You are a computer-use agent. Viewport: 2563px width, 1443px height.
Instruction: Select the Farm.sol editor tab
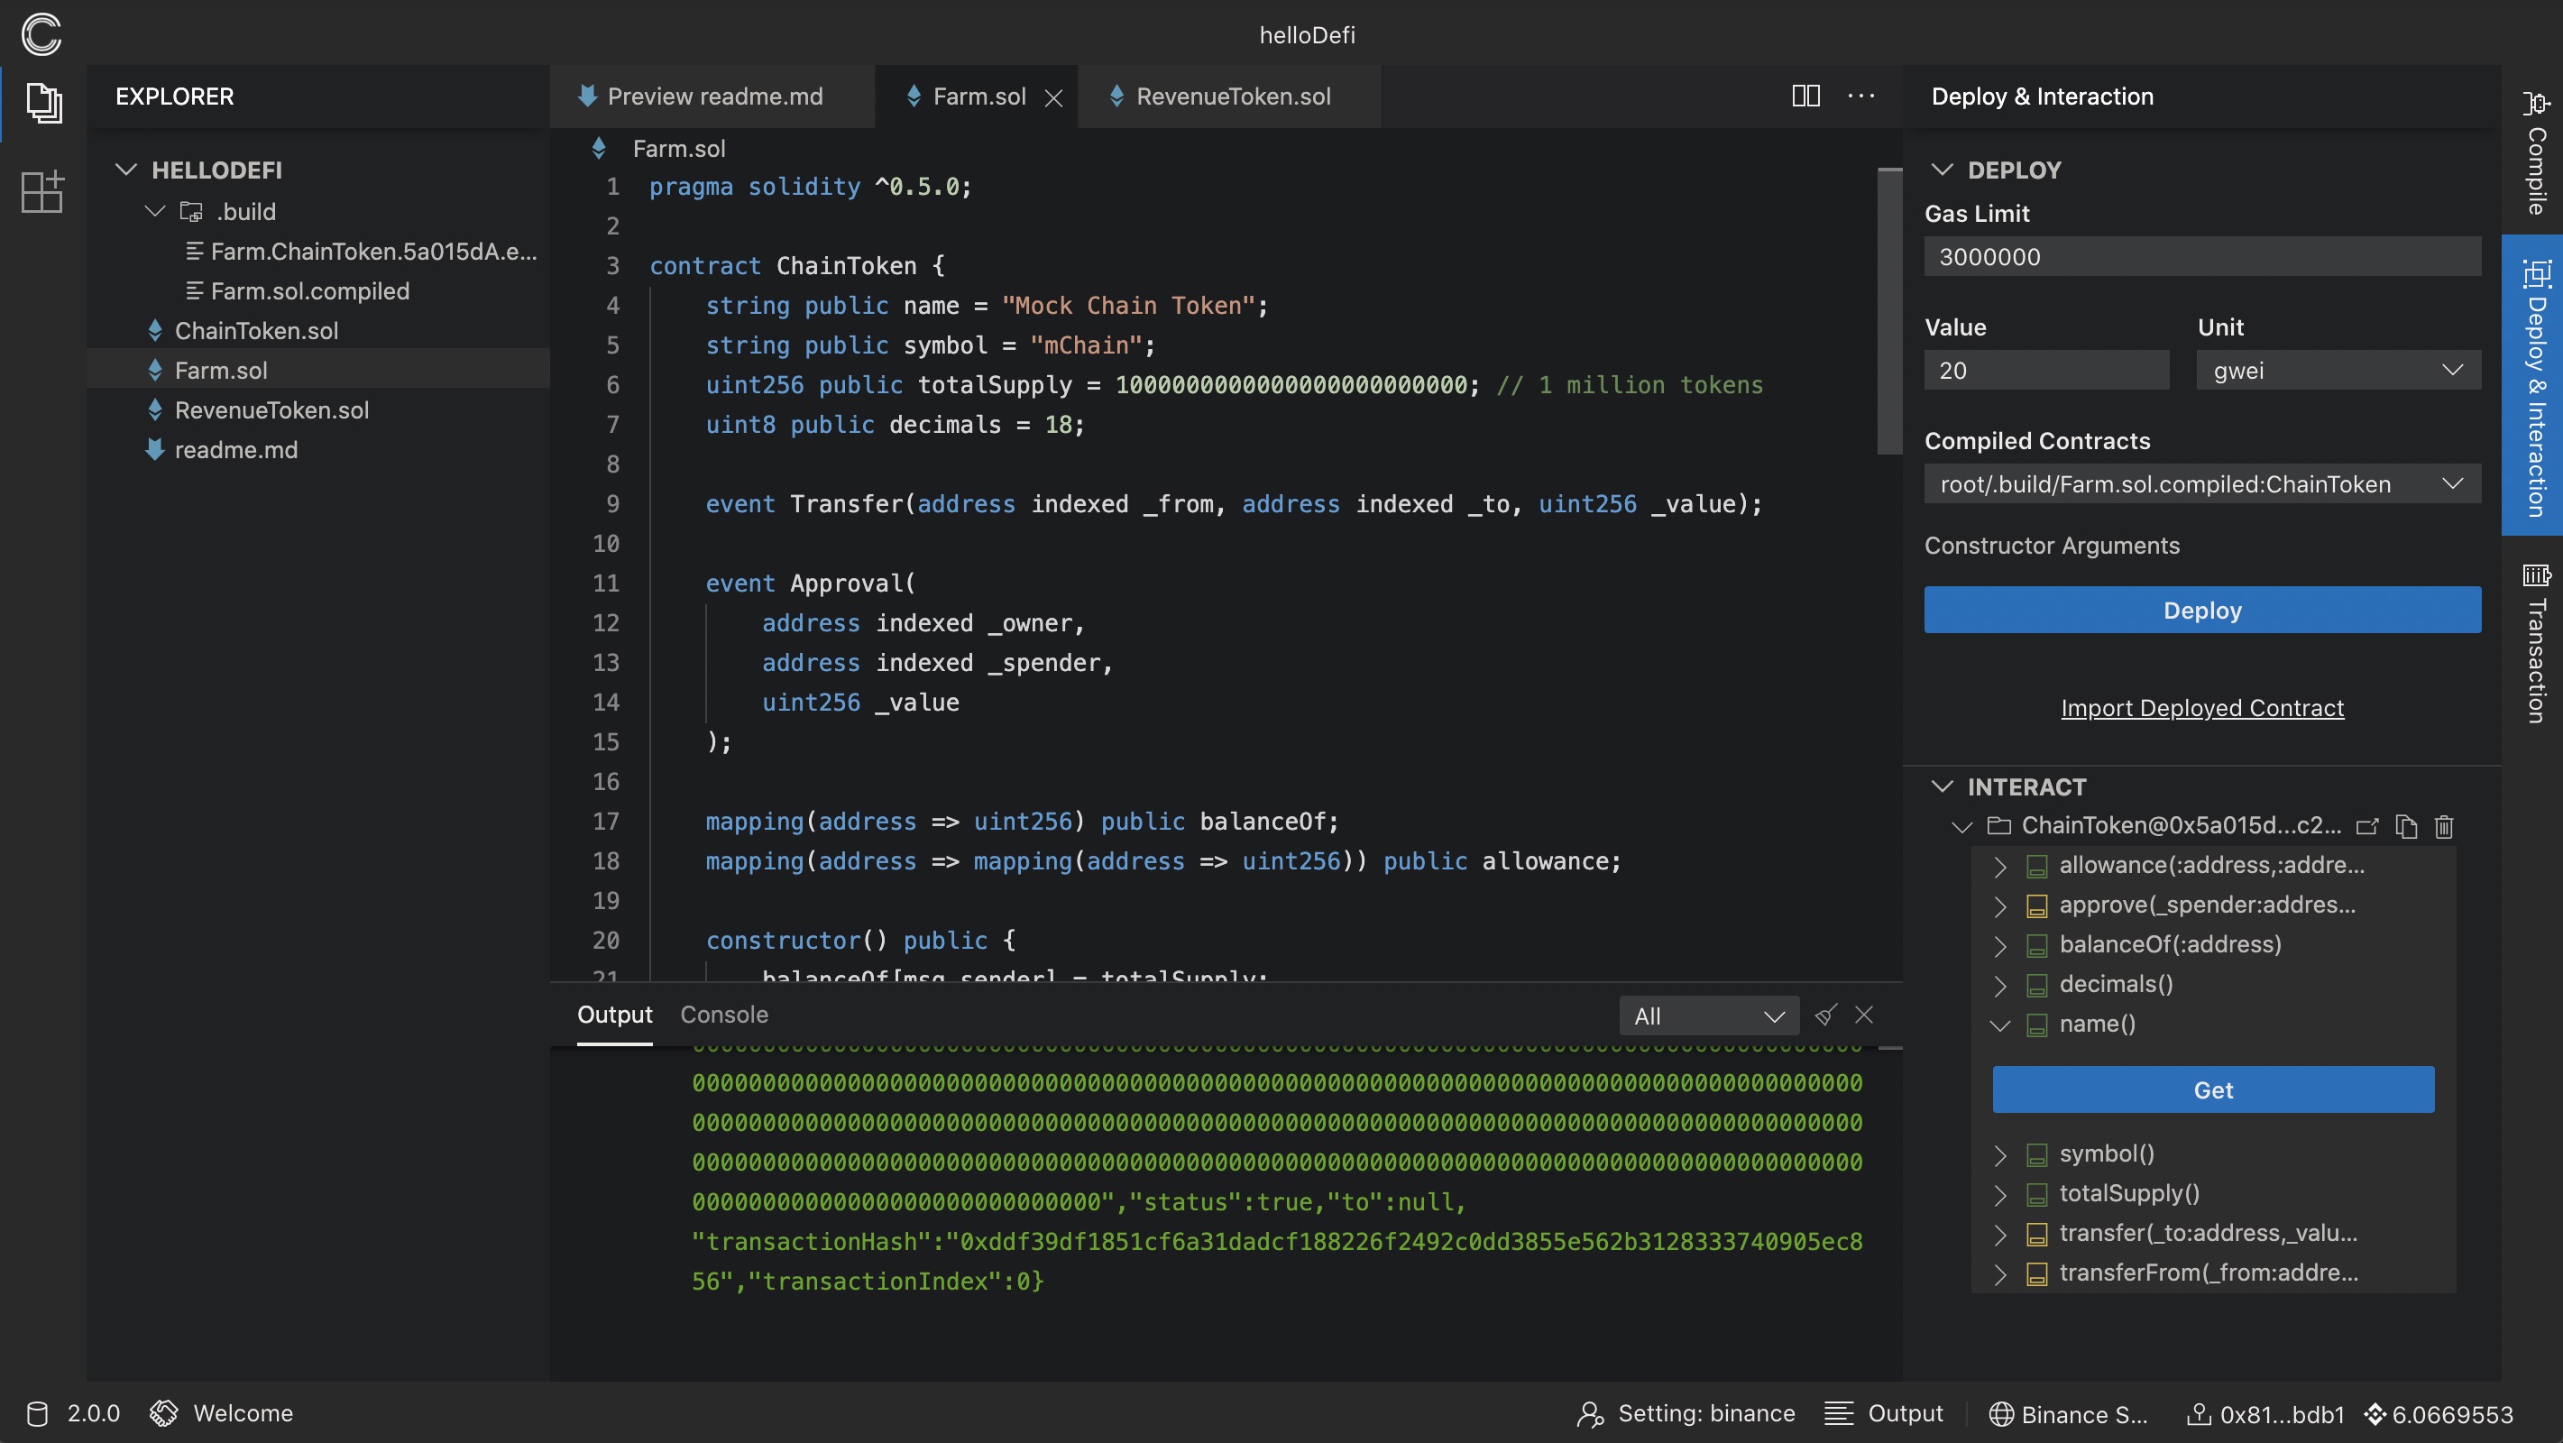(977, 97)
